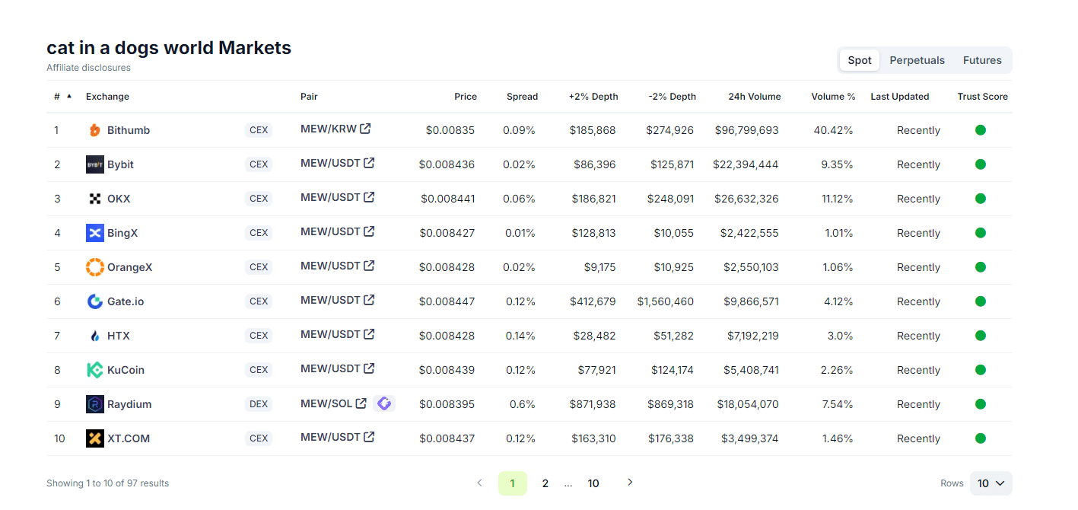Go to previous page arrow
The image size is (1078, 510).
(479, 483)
